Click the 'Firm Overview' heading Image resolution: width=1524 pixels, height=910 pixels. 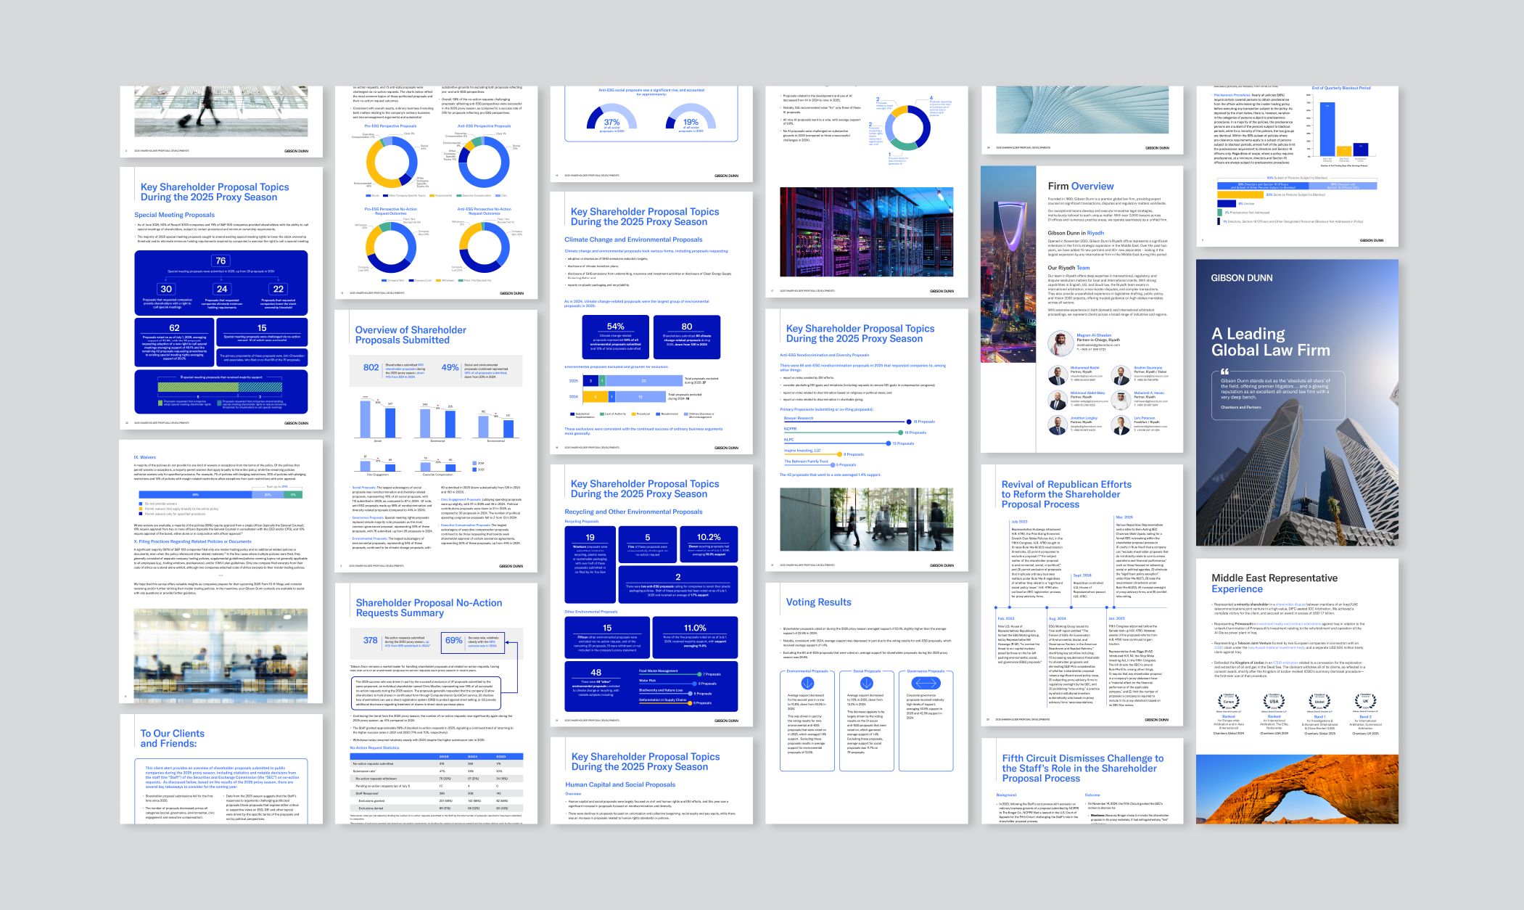tap(1080, 186)
